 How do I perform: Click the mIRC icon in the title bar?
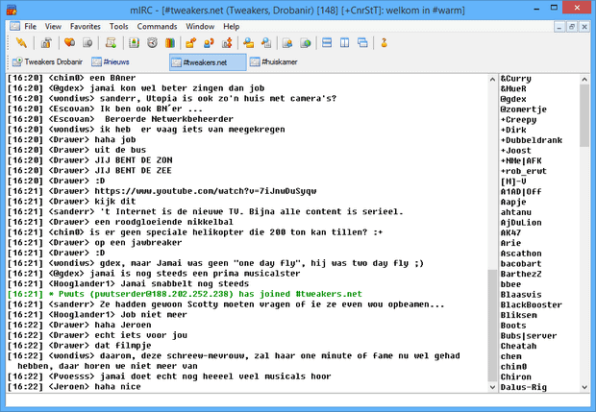(12, 10)
